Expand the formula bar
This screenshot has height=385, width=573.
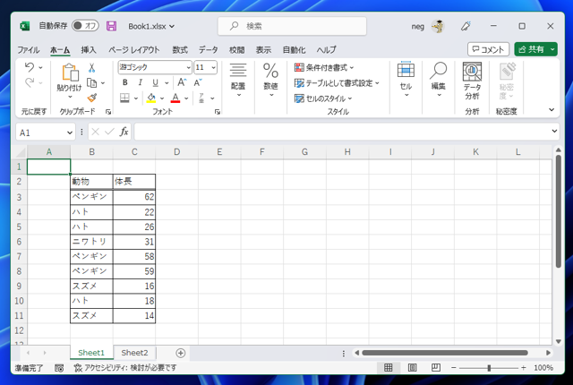coord(554,131)
